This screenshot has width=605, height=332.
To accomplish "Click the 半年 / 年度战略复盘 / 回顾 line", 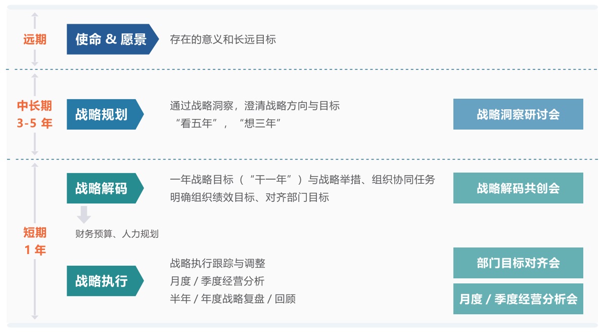I will pos(232,299).
